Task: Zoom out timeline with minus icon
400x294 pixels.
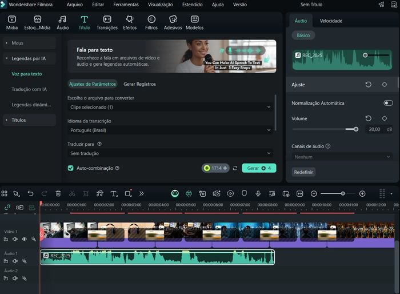Action: pyautogui.click(x=314, y=194)
